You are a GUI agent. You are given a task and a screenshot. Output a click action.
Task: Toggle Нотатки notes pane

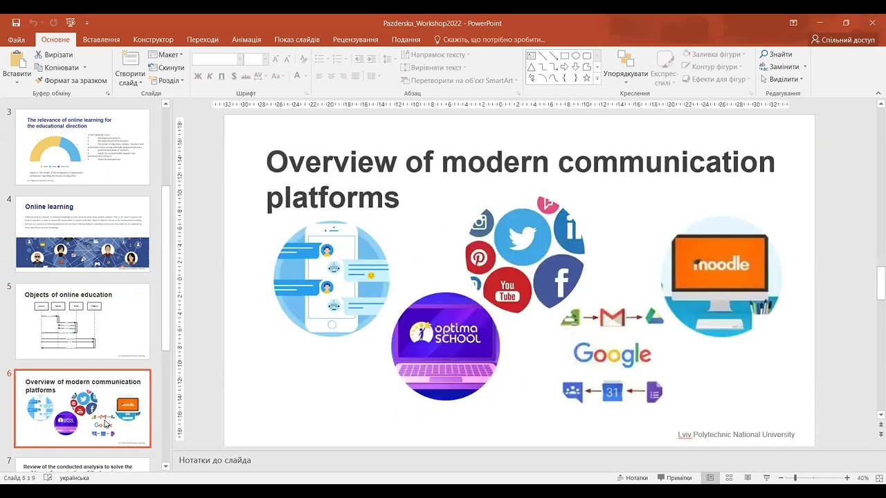click(632, 478)
